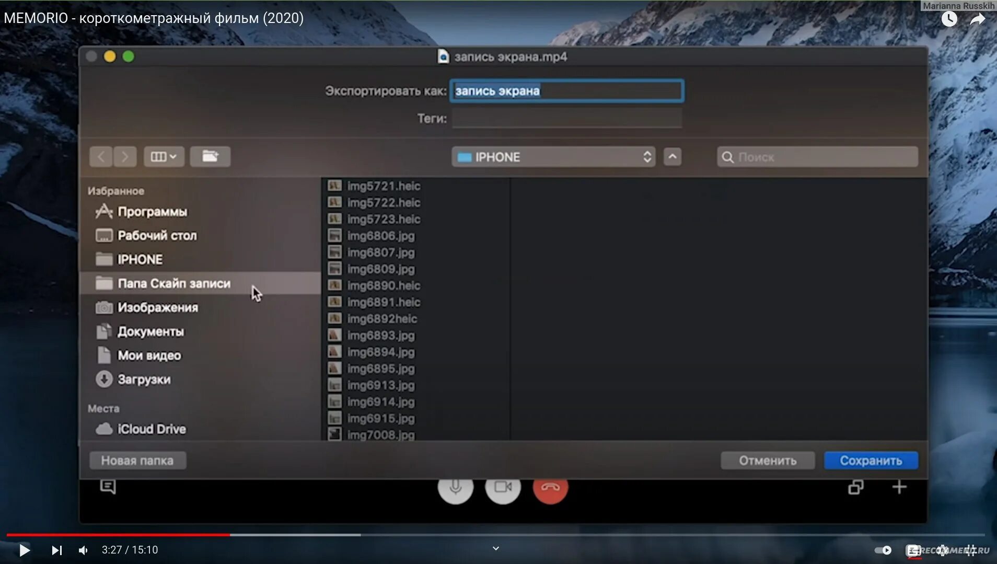Select file img6890.heic

point(384,286)
